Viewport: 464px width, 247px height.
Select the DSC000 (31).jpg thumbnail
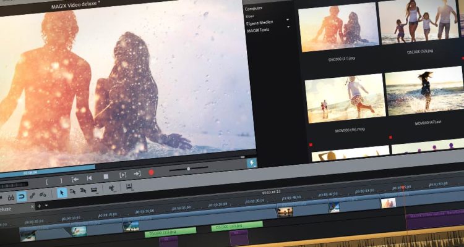point(338,27)
